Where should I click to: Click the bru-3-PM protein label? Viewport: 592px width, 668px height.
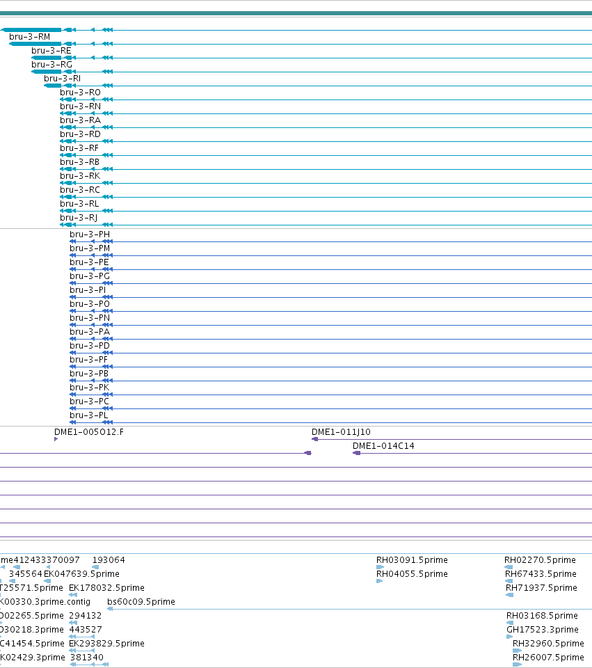click(90, 248)
